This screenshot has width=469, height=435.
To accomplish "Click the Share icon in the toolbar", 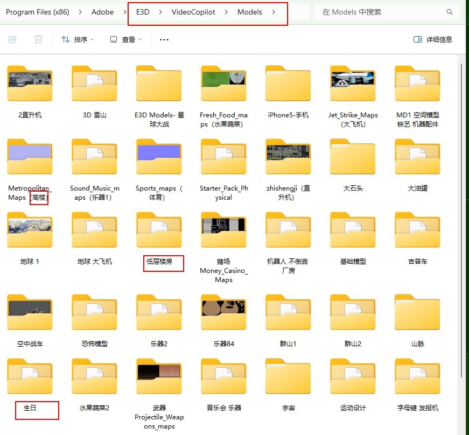I will click(13, 39).
